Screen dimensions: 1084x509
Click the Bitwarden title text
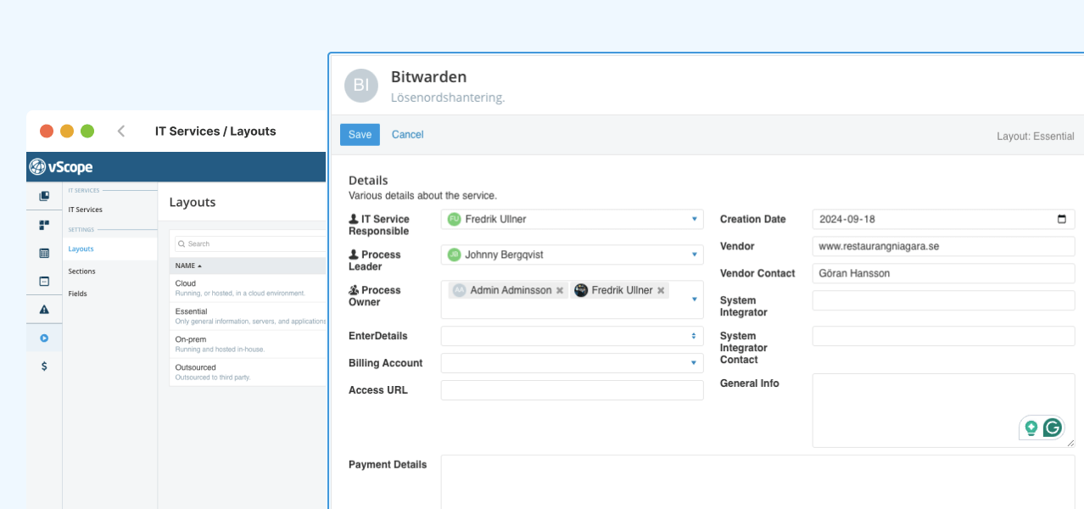pyautogui.click(x=428, y=77)
